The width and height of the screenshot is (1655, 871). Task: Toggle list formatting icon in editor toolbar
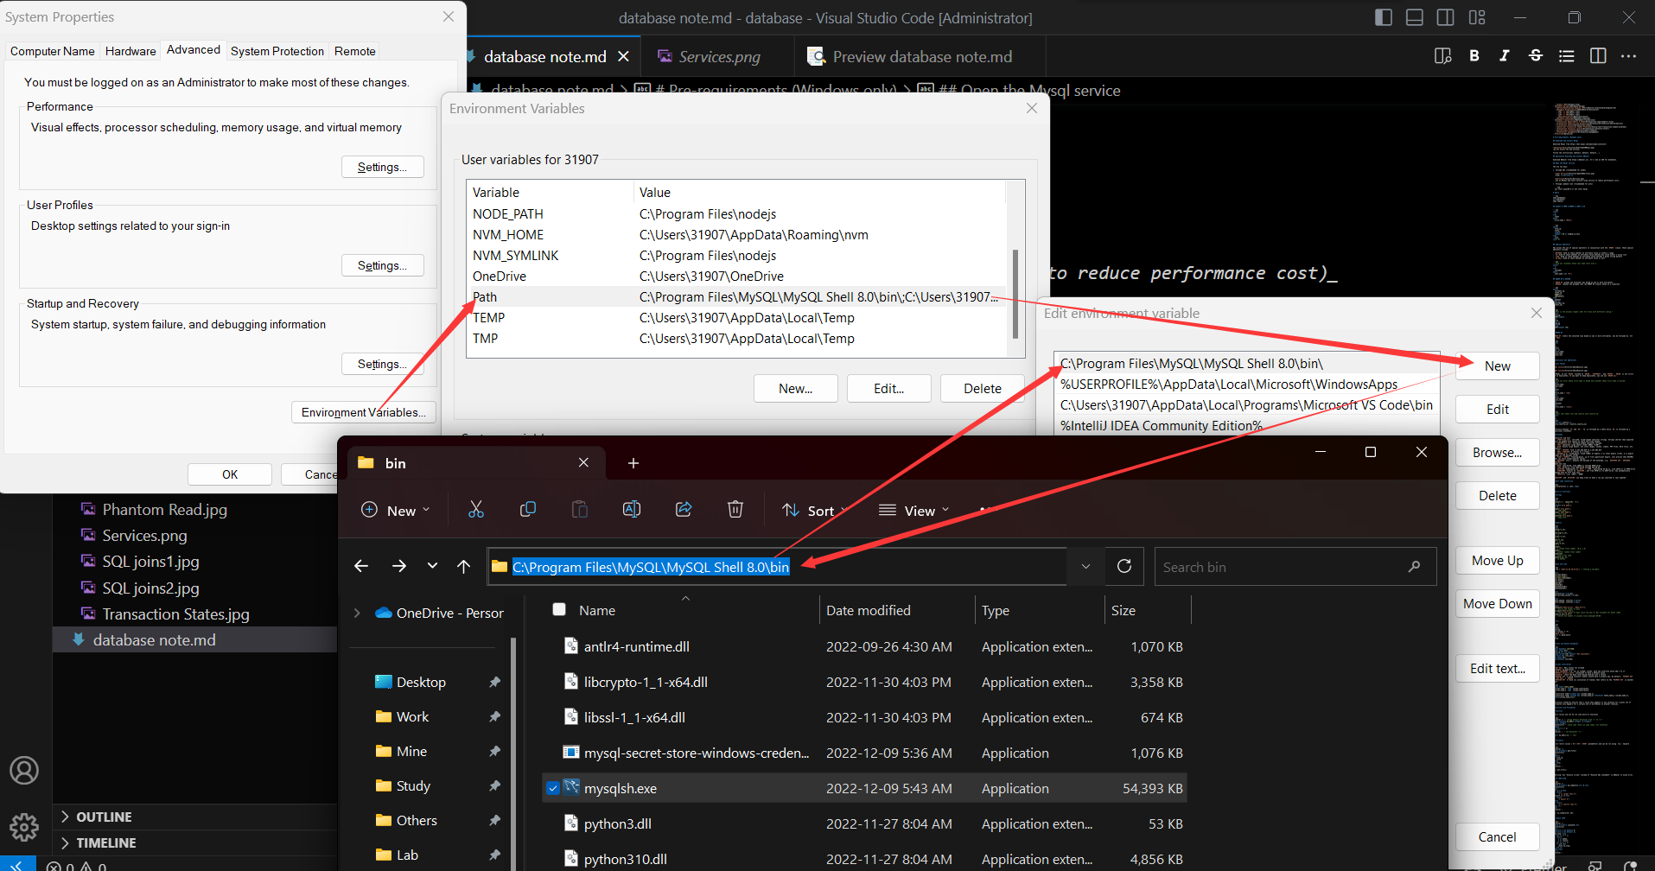pos(1566,56)
